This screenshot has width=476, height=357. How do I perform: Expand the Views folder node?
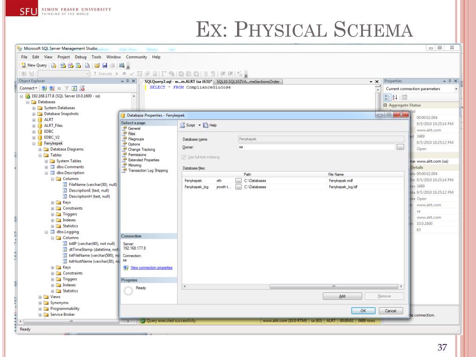click(40, 297)
